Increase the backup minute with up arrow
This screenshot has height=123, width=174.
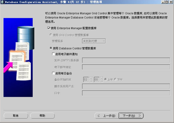click(102, 78)
